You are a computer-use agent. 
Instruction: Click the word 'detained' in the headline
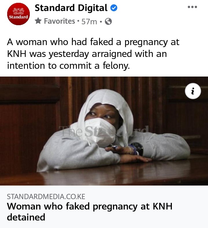tap(26, 217)
